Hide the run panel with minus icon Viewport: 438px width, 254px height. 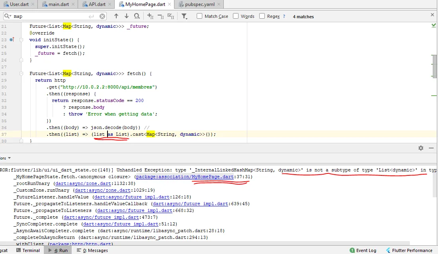[x=431, y=148]
